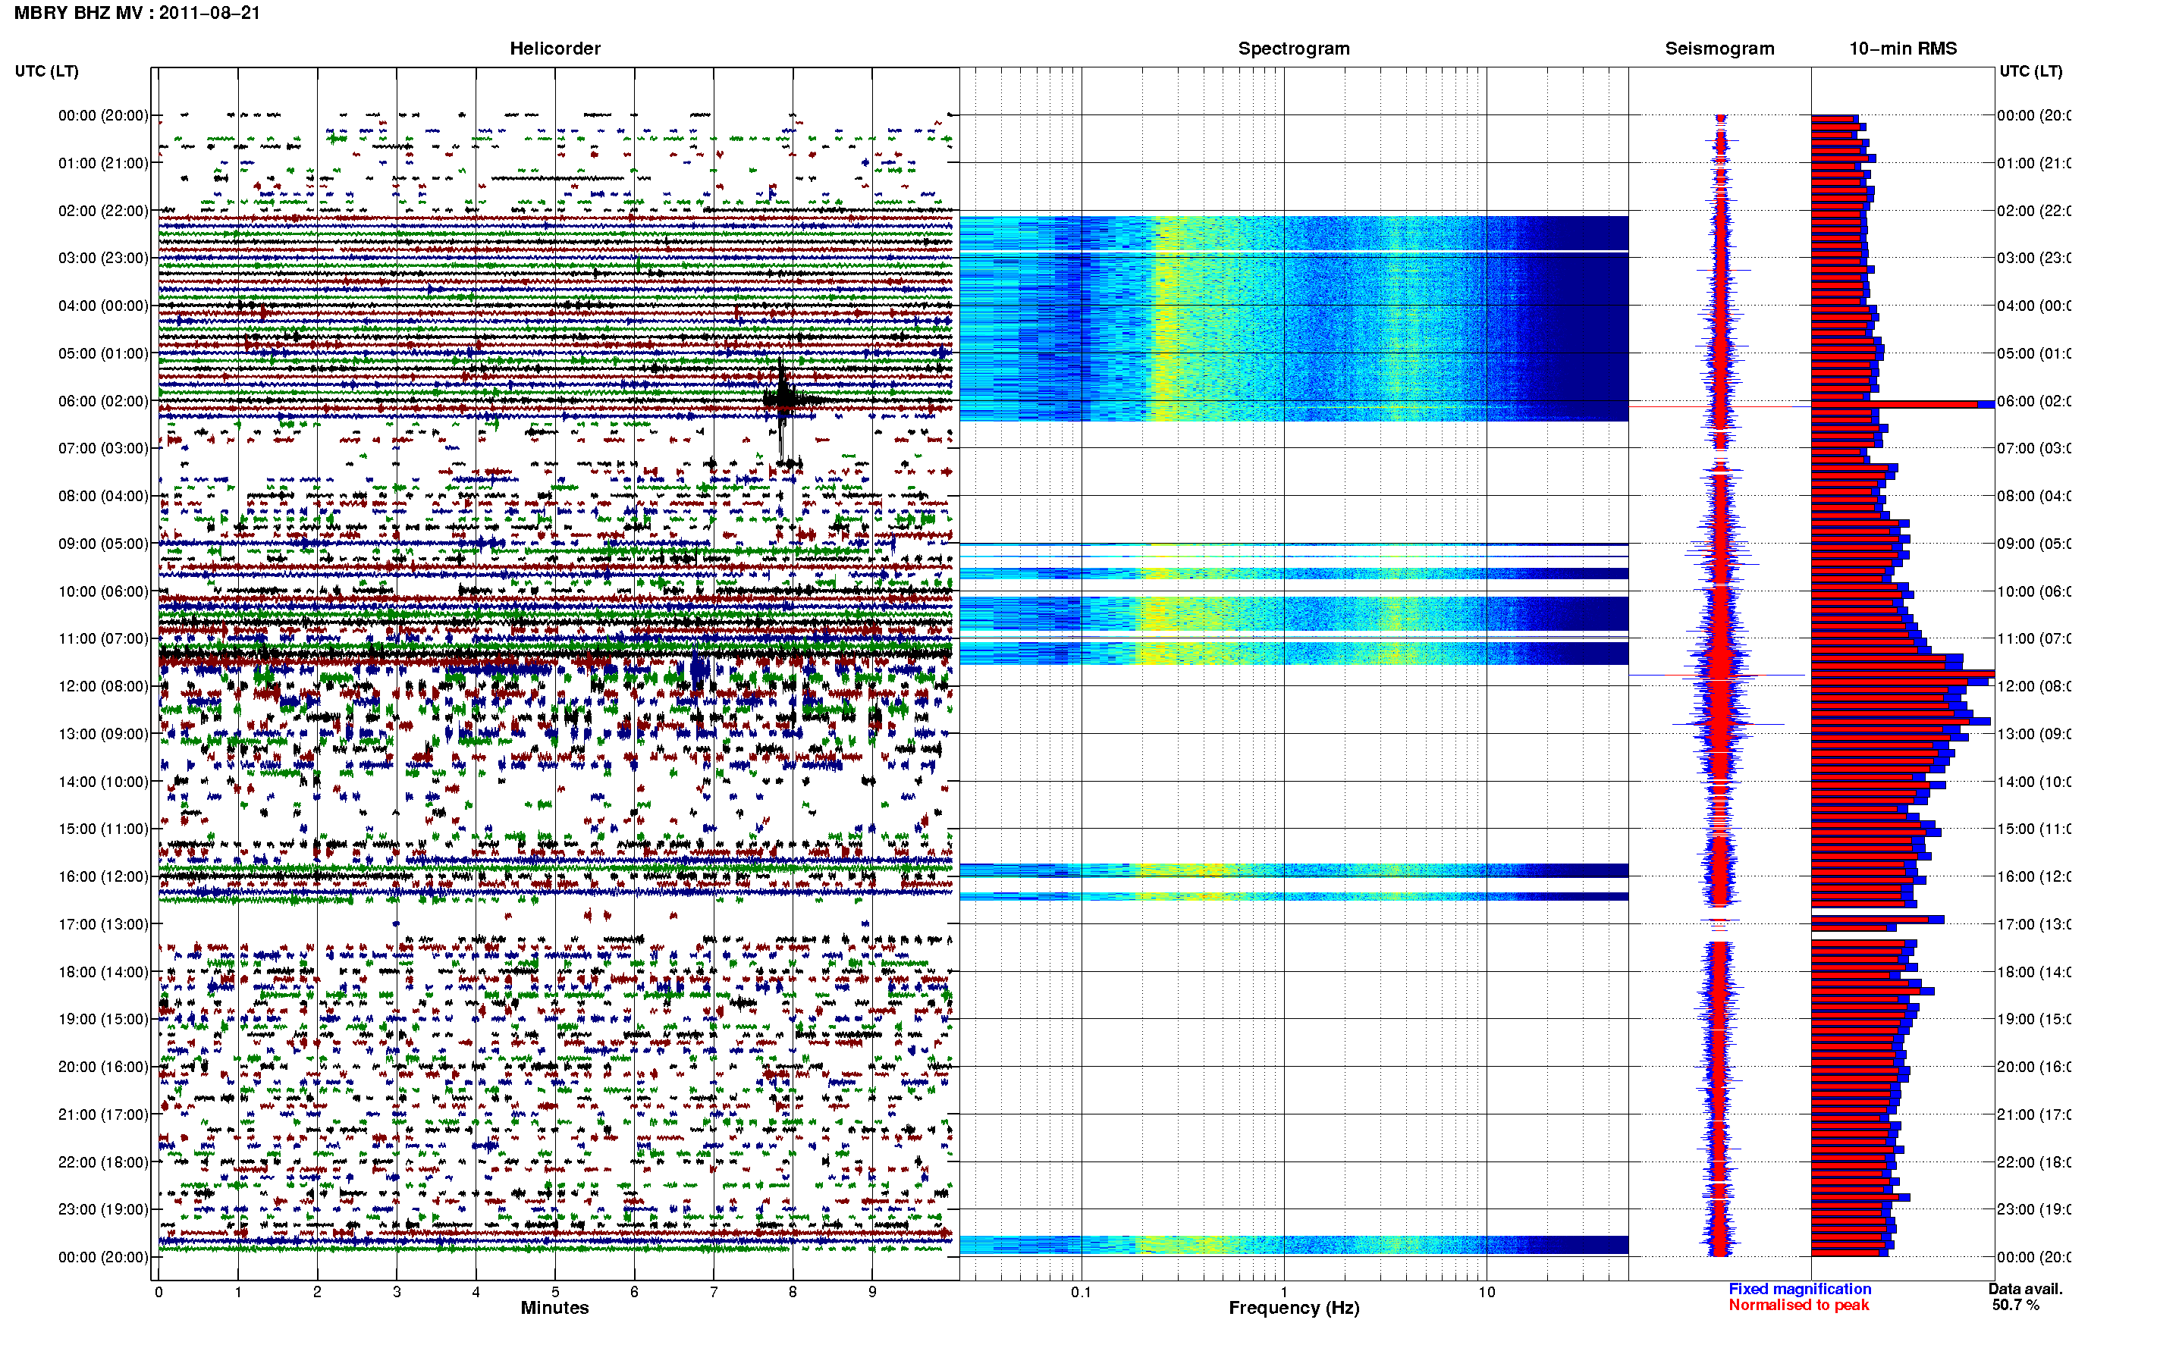Click minute tick 3 on Helicorder axis

point(397,1292)
